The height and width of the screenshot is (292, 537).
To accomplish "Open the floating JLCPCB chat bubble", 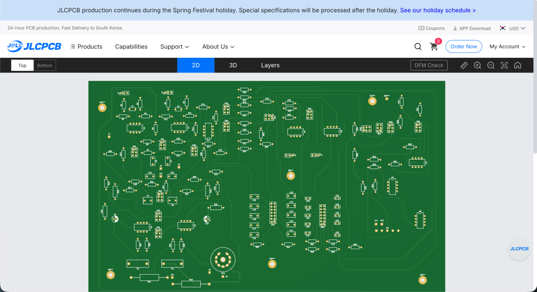I will (x=519, y=249).
